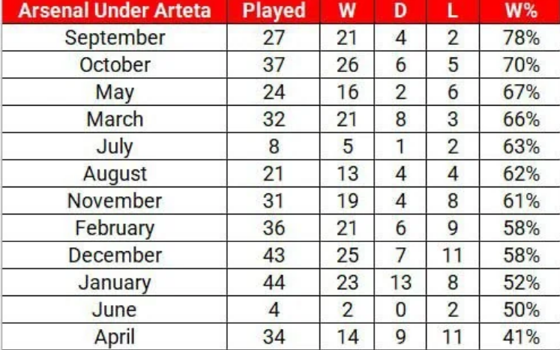The height and width of the screenshot is (350, 560).
Task: Select December played value 43
Action: click(x=274, y=255)
